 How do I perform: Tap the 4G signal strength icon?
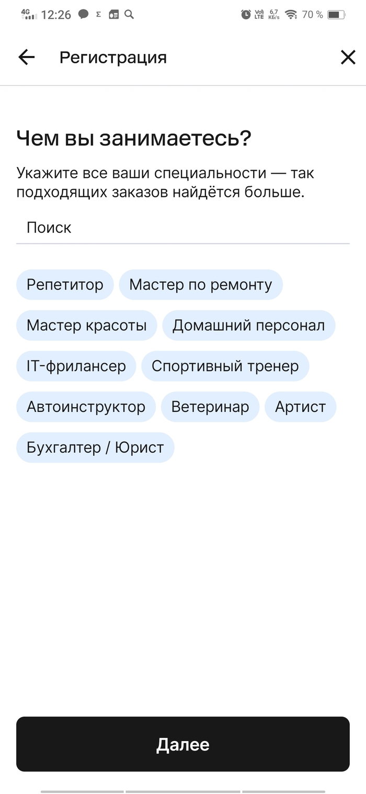pyautogui.click(x=29, y=15)
